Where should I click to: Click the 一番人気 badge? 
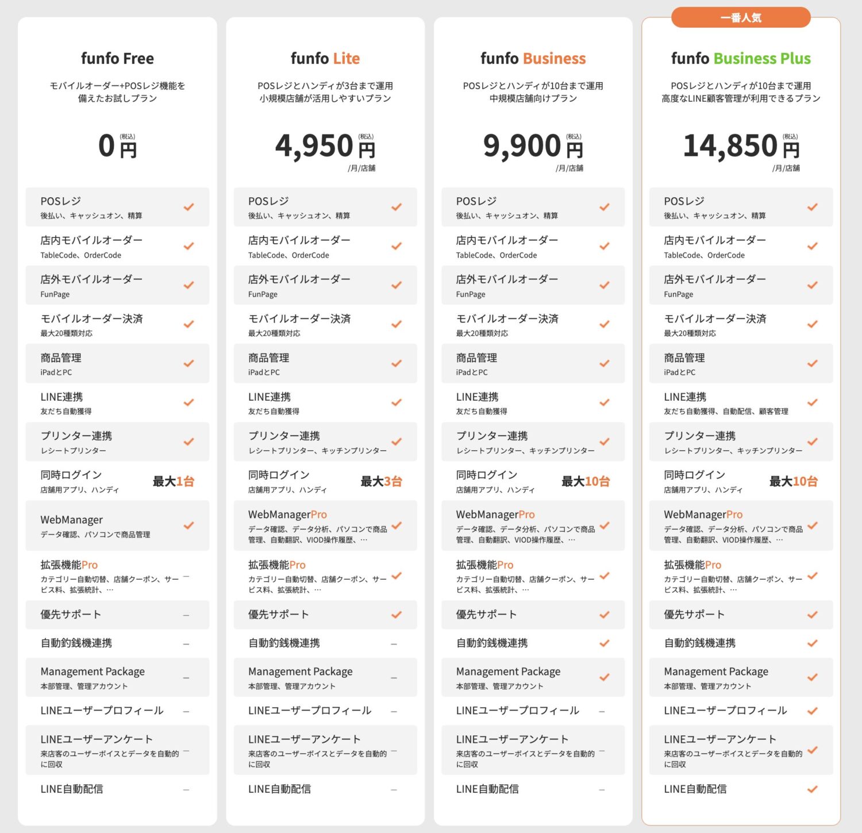coord(741,18)
